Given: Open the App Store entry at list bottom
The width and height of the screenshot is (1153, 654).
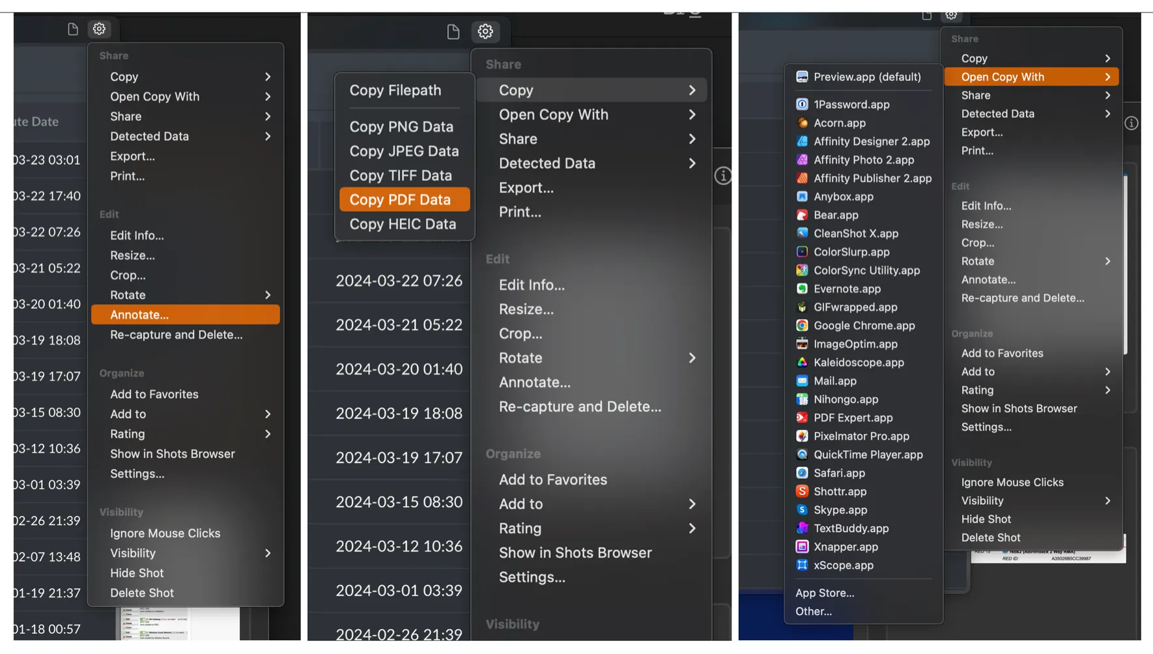Looking at the screenshot, I should pyautogui.click(x=825, y=593).
